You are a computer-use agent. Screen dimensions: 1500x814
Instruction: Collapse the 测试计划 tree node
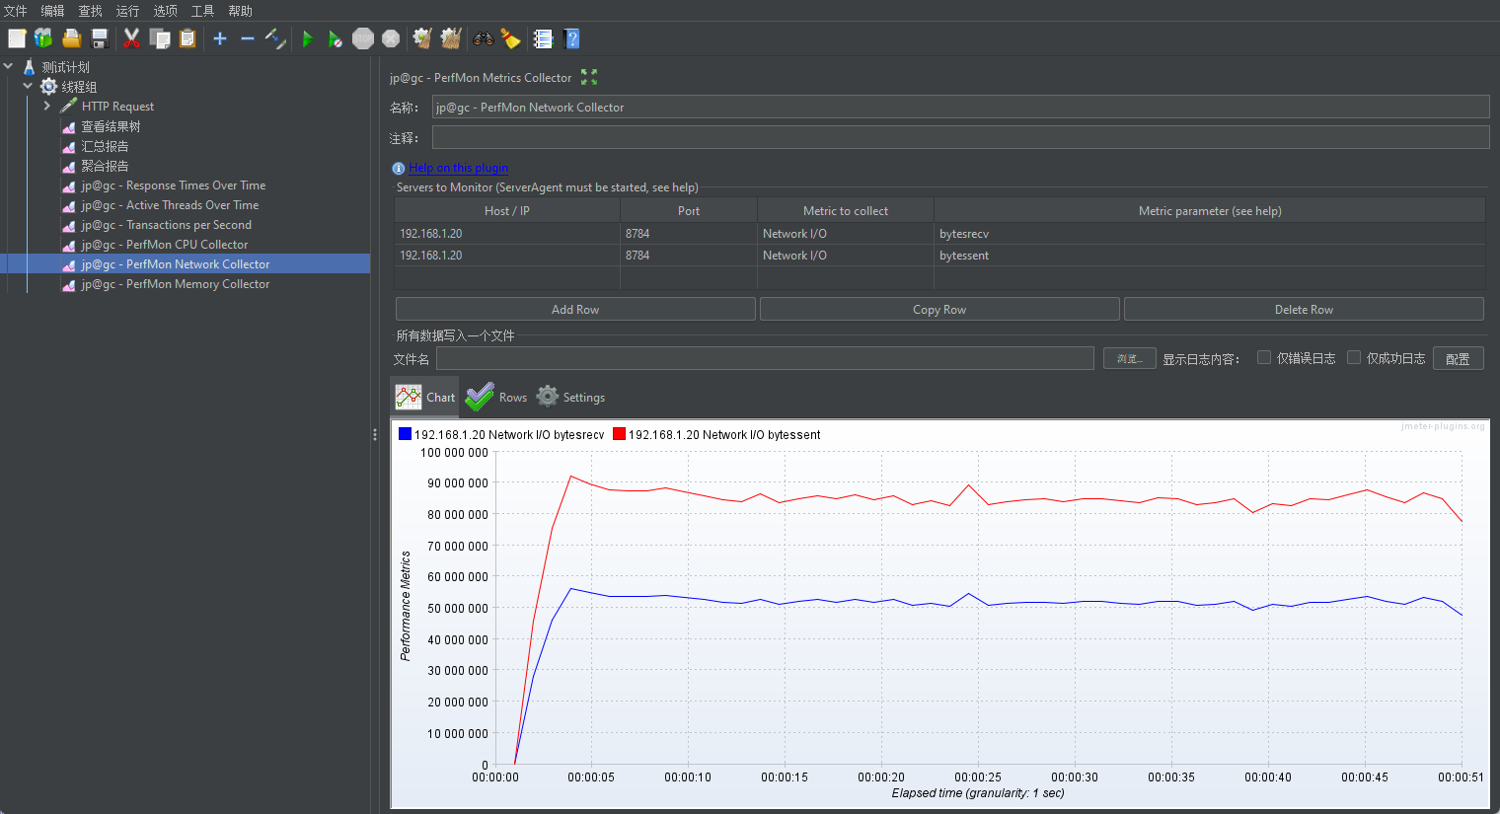coord(9,66)
